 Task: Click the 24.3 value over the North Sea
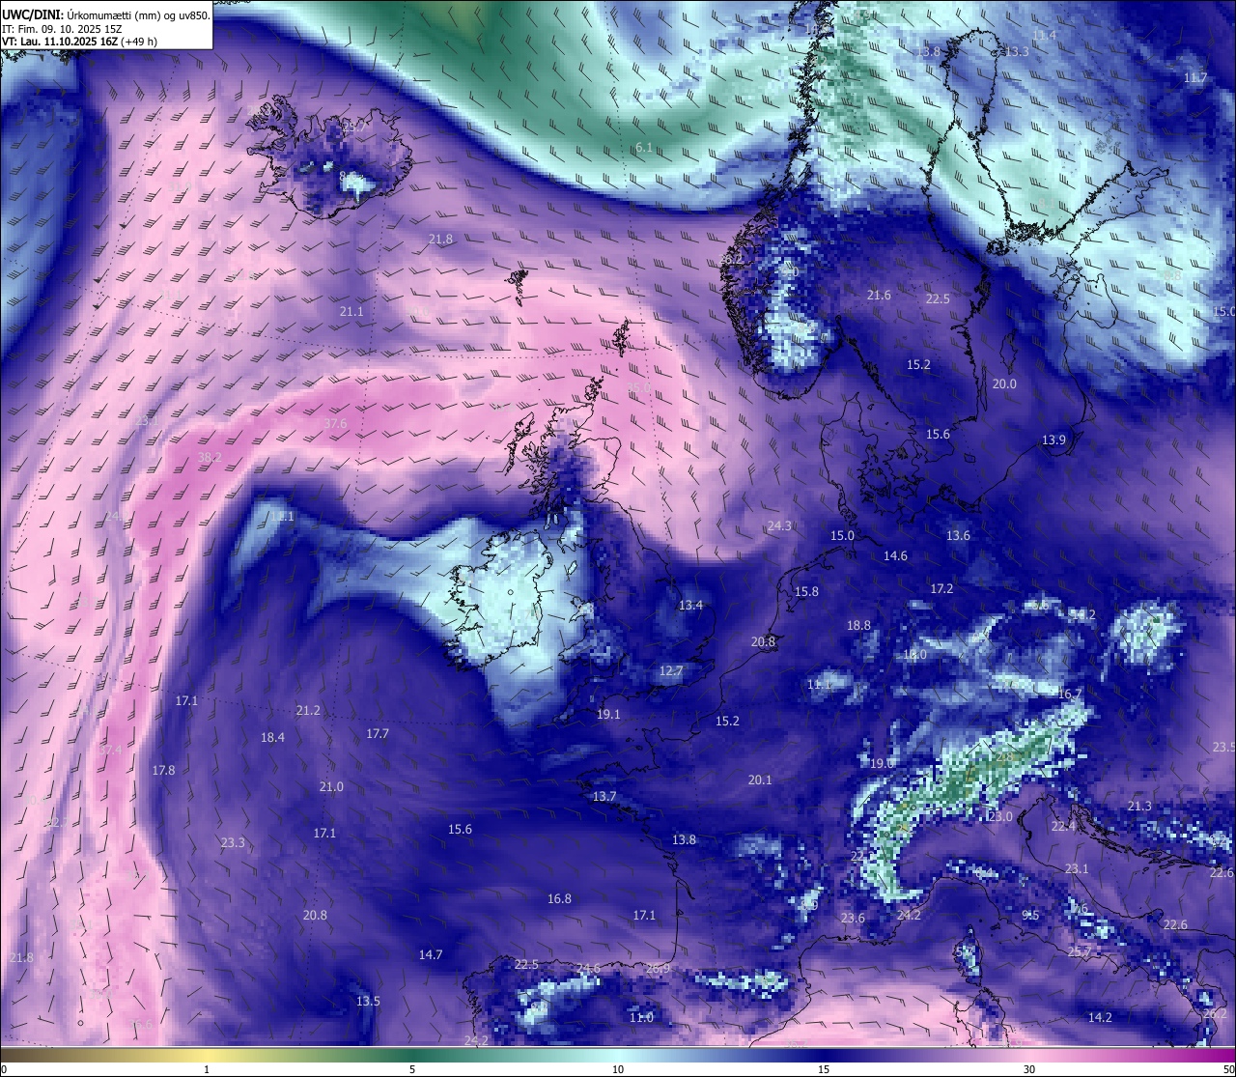pos(779,525)
